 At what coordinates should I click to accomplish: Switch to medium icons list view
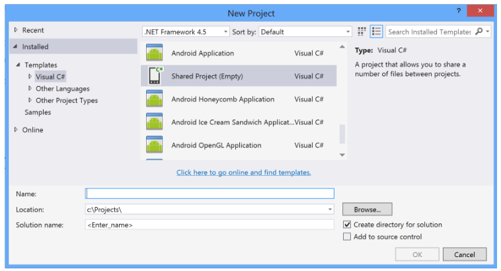click(x=376, y=31)
